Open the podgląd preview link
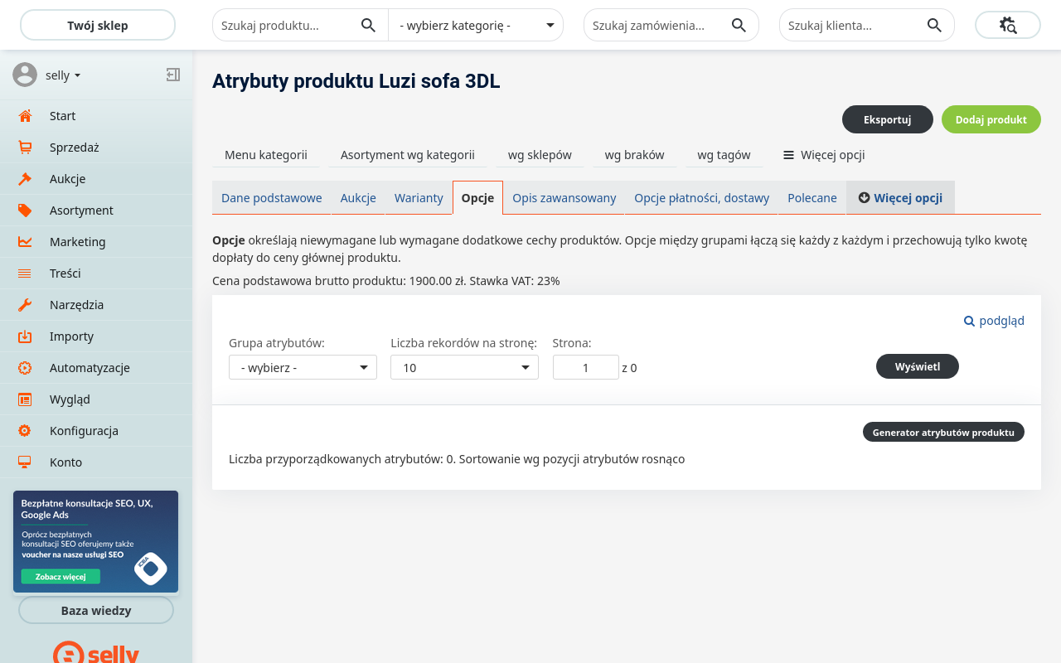This screenshot has width=1061, height=663. point(994,321)
